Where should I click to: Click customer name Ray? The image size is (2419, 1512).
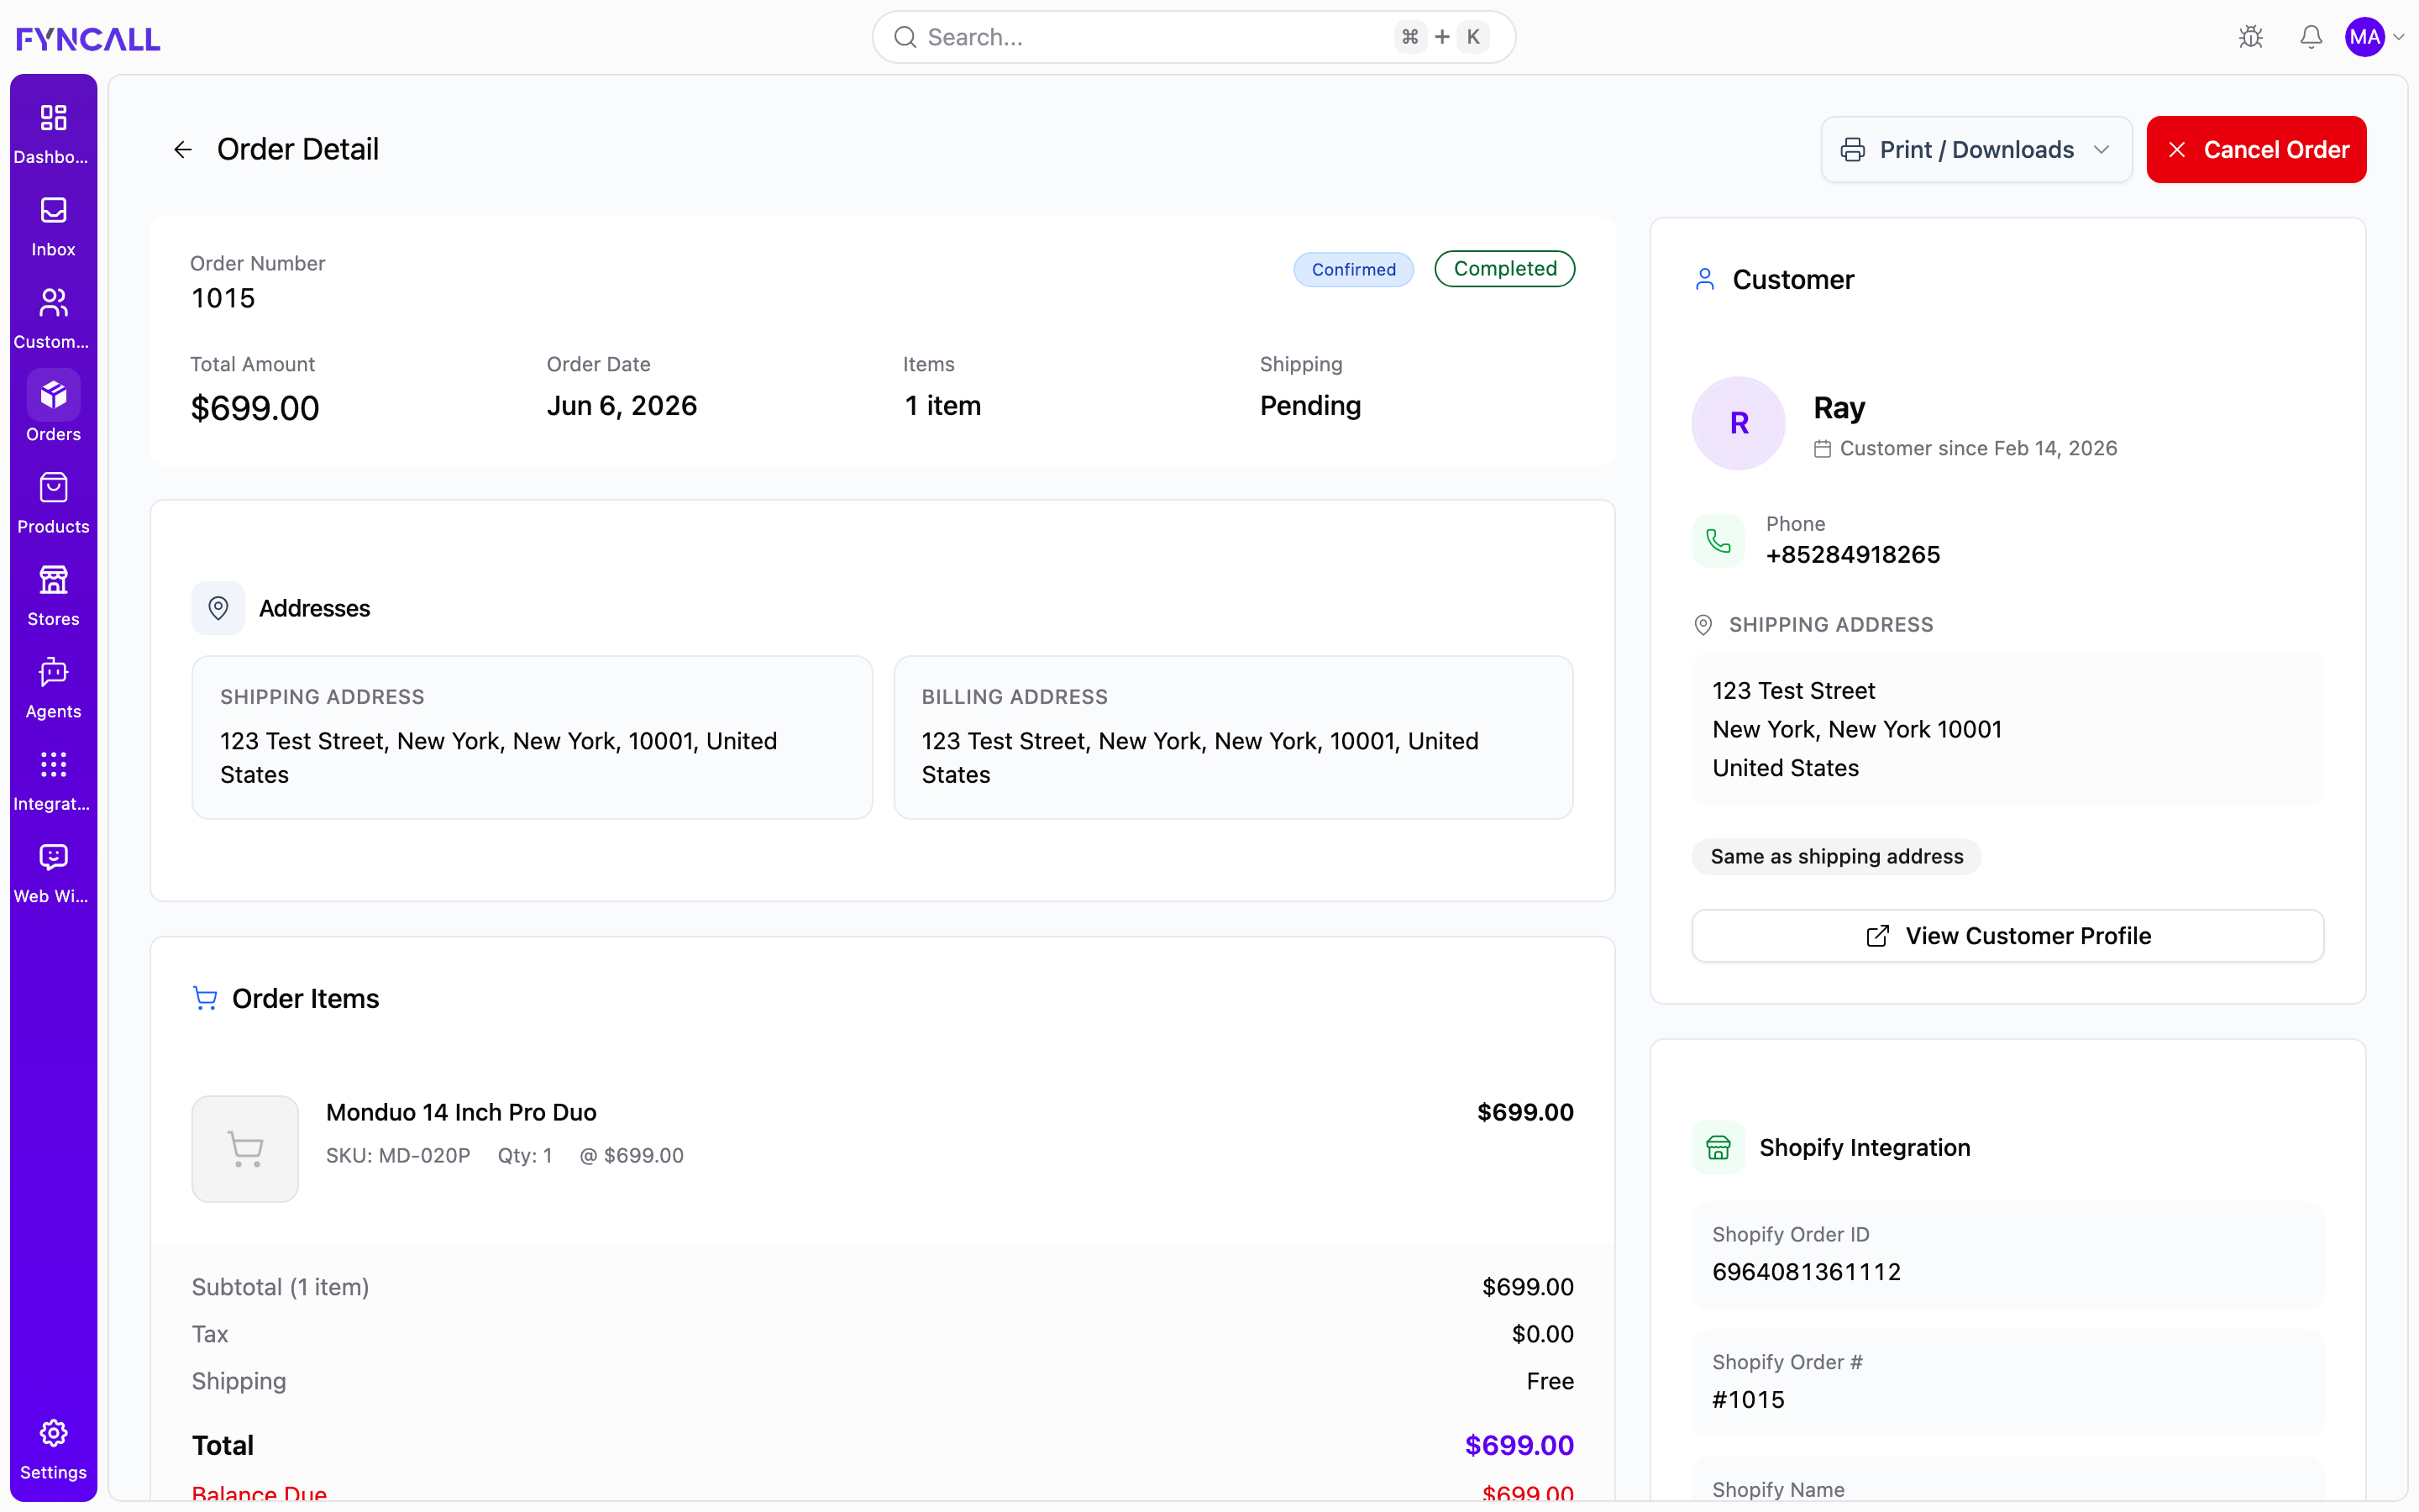pos(1839,408)
